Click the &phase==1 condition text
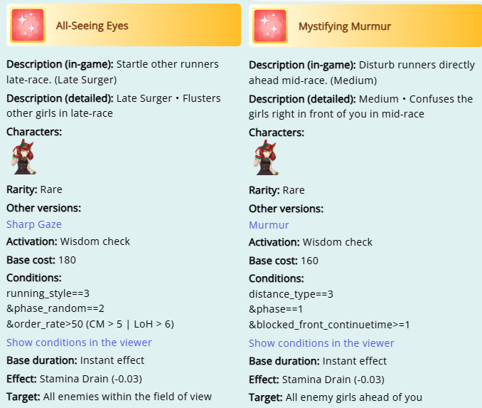The image size is (482, 408). 276,309
